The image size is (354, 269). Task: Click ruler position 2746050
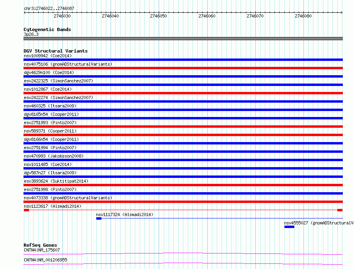[158, 16]
